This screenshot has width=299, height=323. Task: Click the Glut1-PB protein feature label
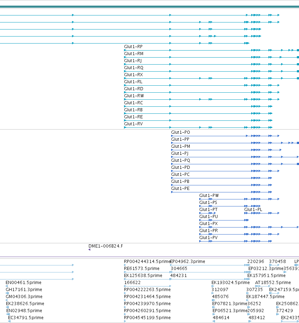pyautogui.click(x=180, y=182)
